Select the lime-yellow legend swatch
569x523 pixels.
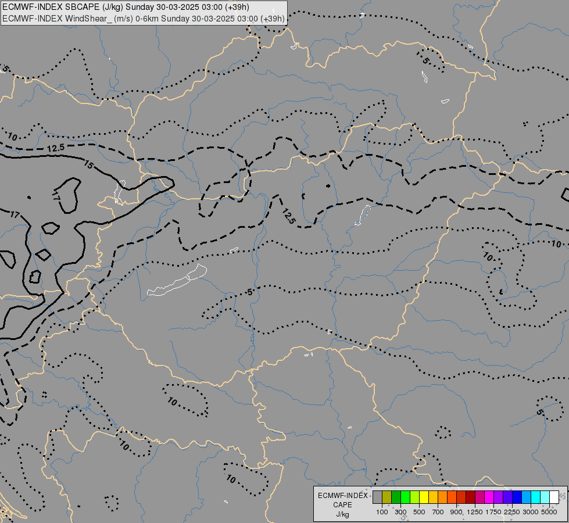415,497
